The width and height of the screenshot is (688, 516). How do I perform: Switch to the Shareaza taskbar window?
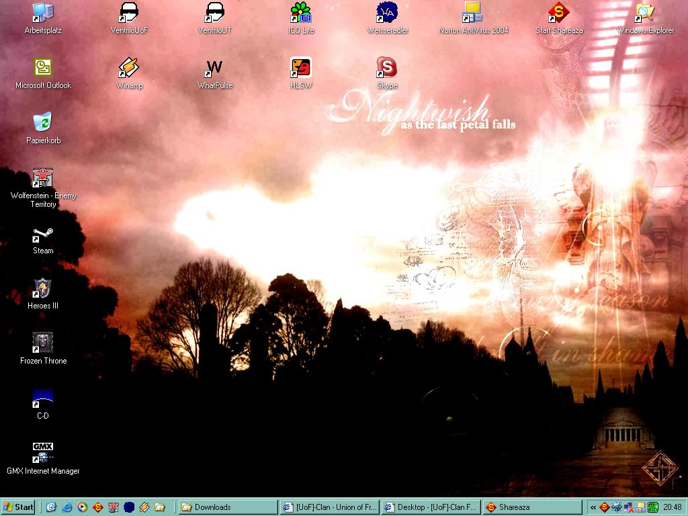tap(533, 507)
